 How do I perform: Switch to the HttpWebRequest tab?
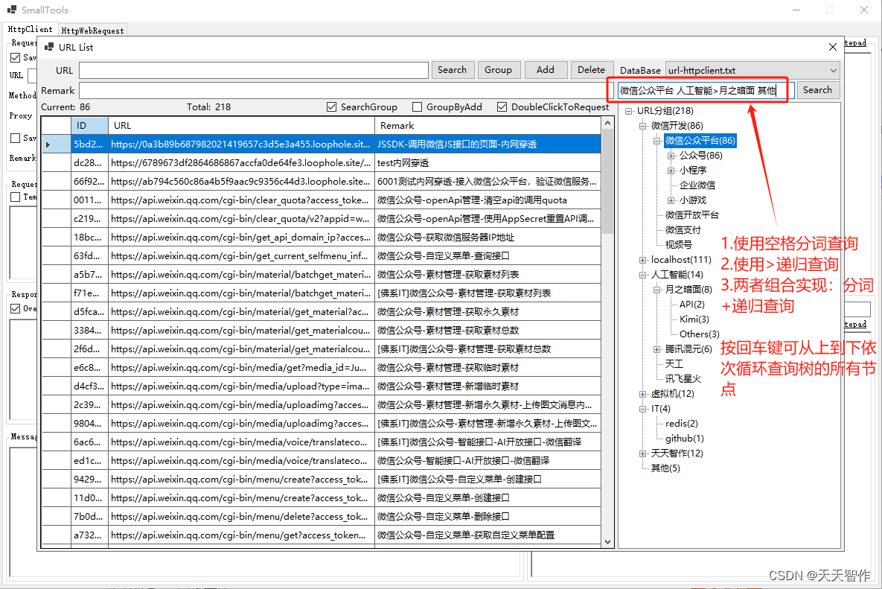click(93, 30)
